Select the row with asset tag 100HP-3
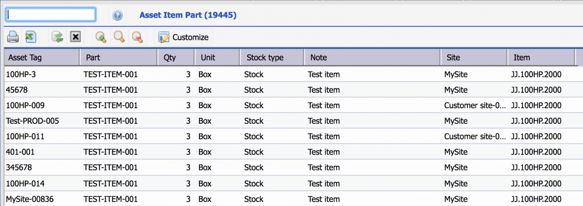583x206 pixels. 291,74
